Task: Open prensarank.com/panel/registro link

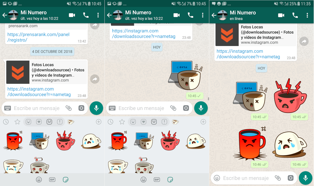Action: [x=39, y=37]
